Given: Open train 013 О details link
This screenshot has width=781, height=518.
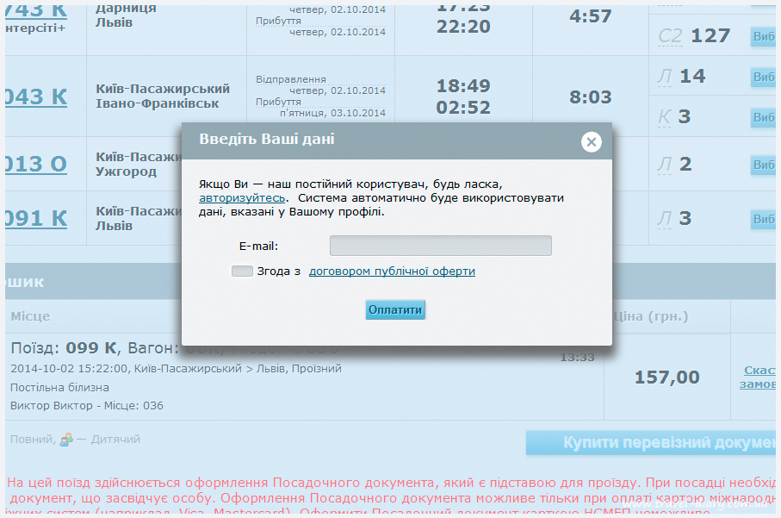Looking at the screenshot, I should [x=35, y=164].
